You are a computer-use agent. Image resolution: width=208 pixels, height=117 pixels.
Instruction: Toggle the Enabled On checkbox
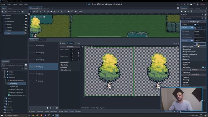point(195,25)
